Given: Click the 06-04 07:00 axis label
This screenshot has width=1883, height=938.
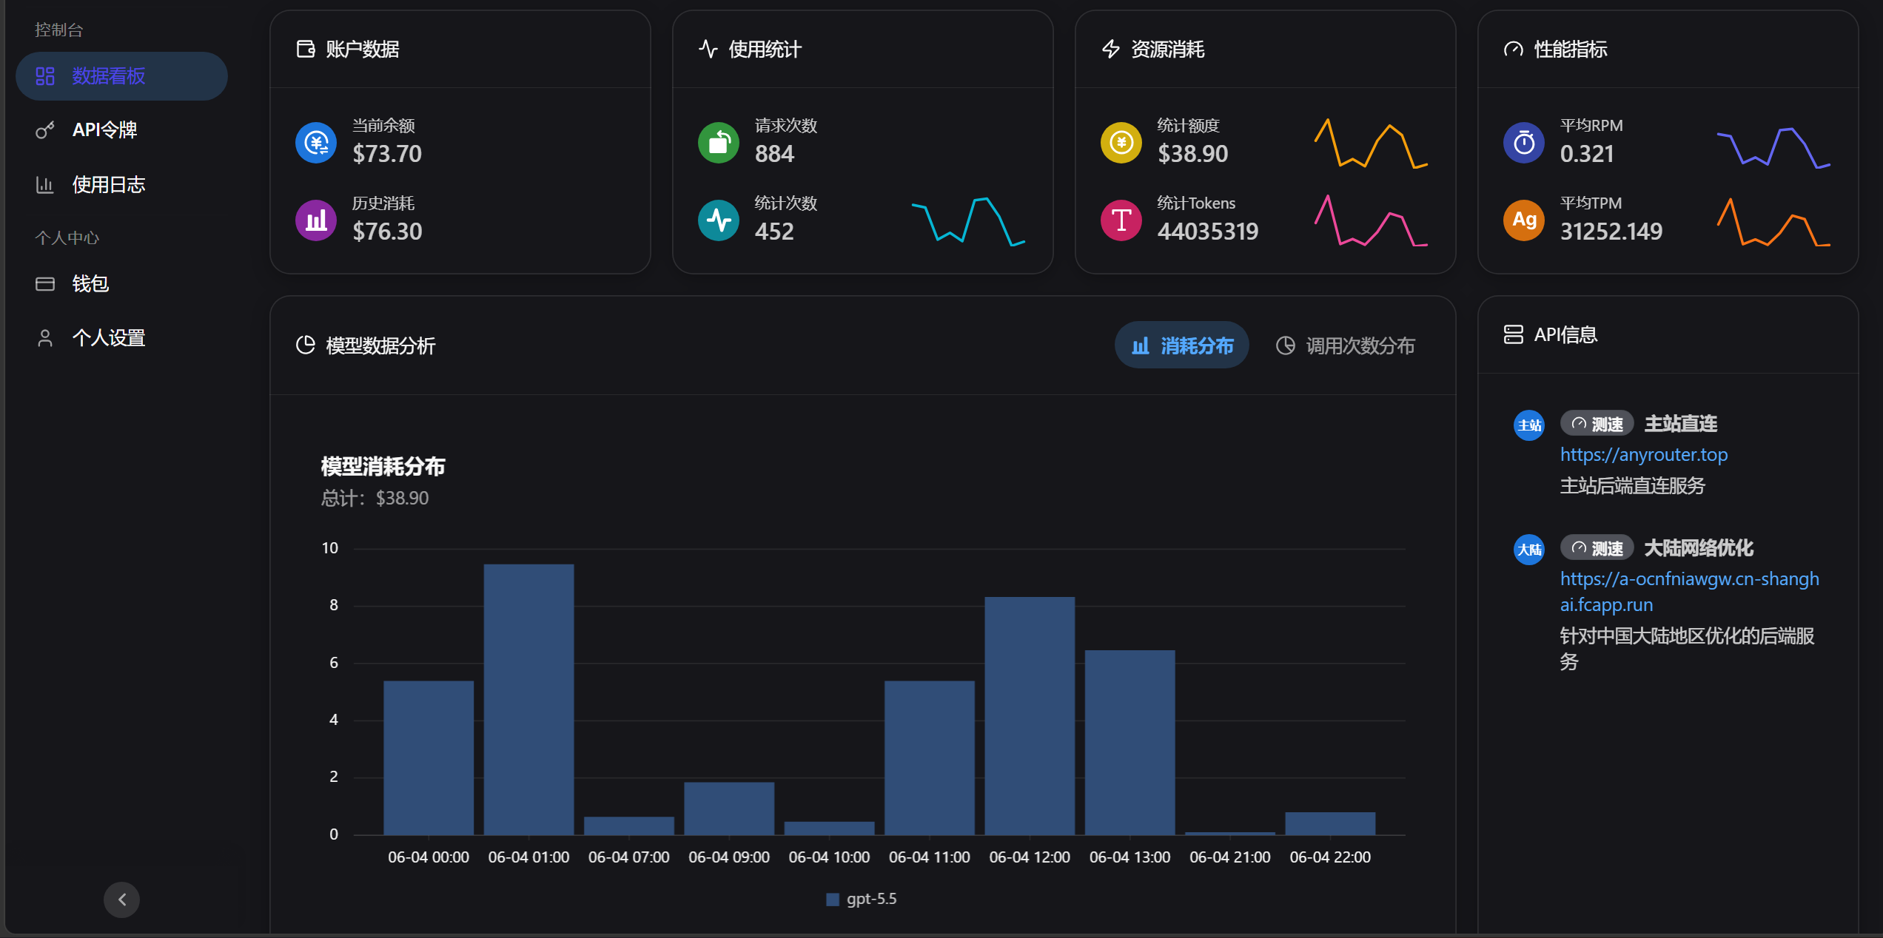Looking at the screenshot, I should pyautogui.click(x=629, y=857).
